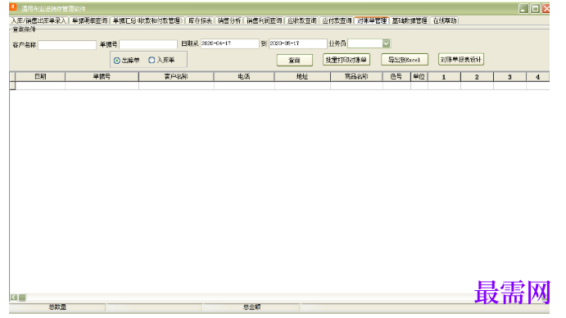Expand the 业务员 dropdown arrow
The width and height of the screenshot is (566, 318).
click(x=387, y=43)
